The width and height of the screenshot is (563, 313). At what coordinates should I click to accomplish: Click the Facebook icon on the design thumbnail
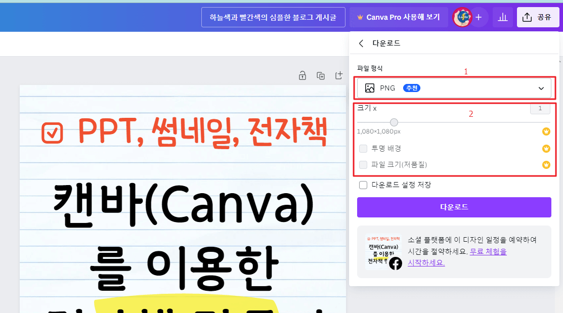[396, 263]
